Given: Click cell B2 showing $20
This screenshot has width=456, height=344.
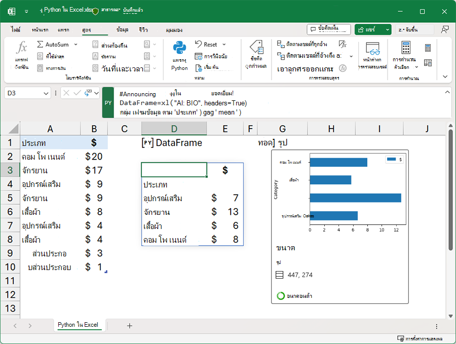Looking at the screenshot, I should [94, 157].
